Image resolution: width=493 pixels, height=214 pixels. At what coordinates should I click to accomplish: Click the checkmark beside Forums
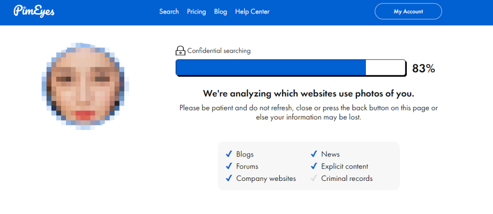pyautogui.click(x=229, y=166)
